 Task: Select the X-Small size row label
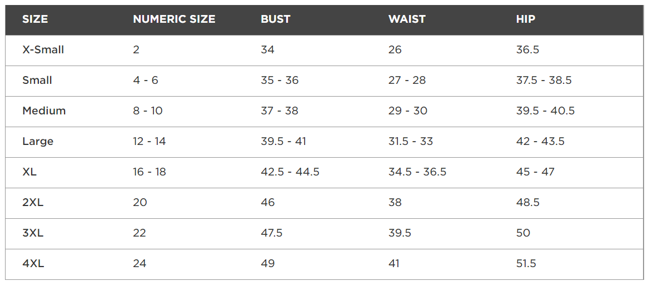[43, 50]
